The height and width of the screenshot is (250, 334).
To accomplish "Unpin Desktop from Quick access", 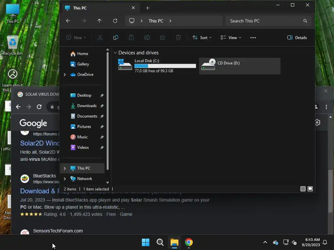I will pos(102,95).
